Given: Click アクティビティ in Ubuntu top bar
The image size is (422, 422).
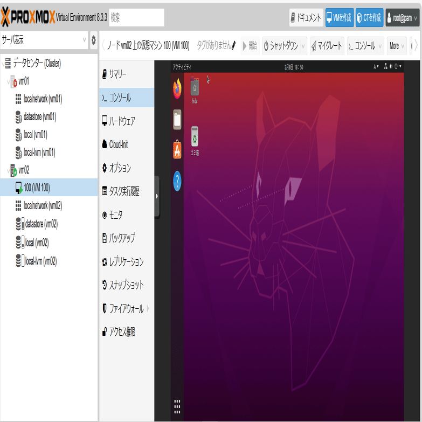Looking at the screenshot, I should [182, 67].
